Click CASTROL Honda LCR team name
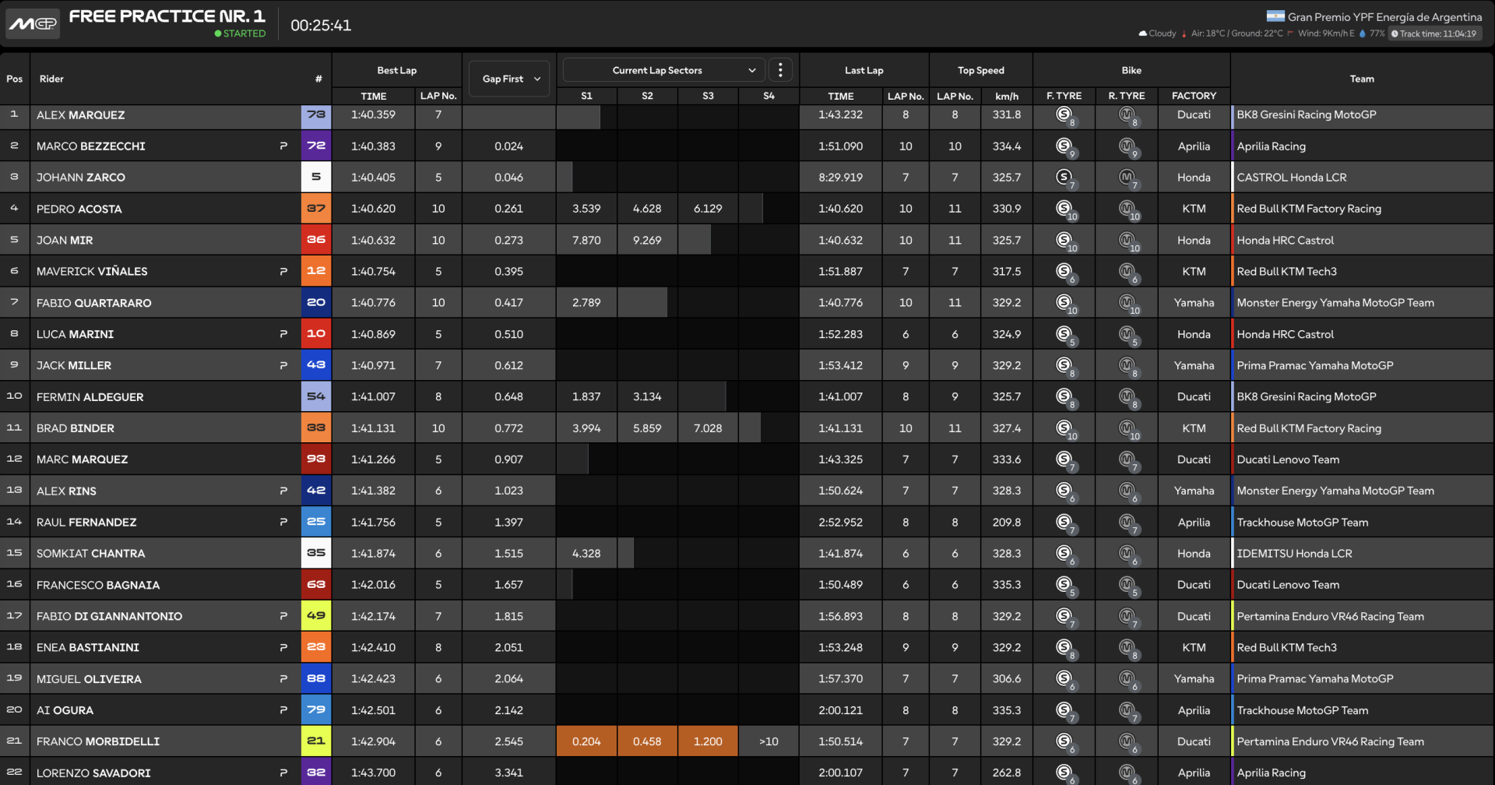Viewport: 1495px width, 785px height. [x=1292, y=178]
